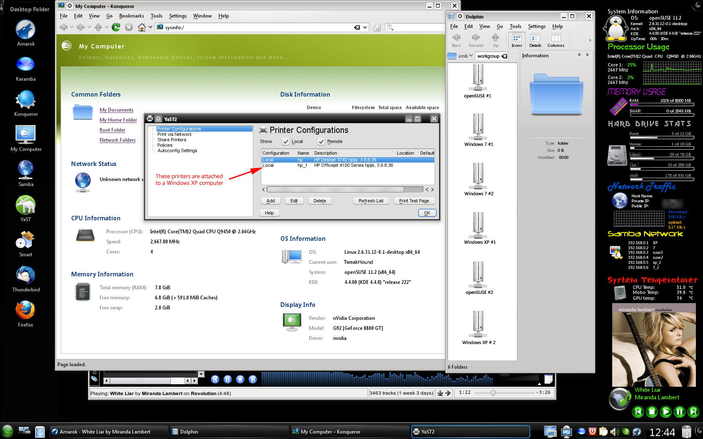Skip to next track in Amarok
The image size is (703, 439).
[x=253, y=379]
